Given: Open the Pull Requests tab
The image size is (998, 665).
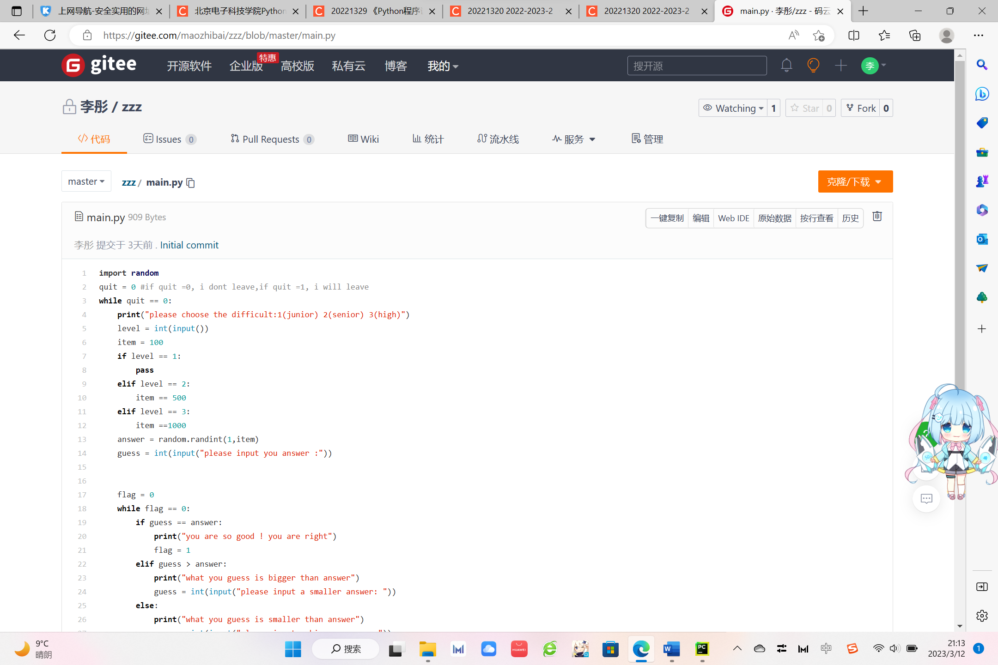Looking at the screenshot, I should tap(272, 139).
